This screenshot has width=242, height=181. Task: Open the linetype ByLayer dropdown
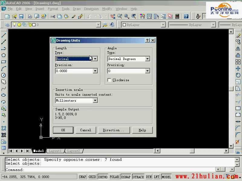tap(213, 25)
